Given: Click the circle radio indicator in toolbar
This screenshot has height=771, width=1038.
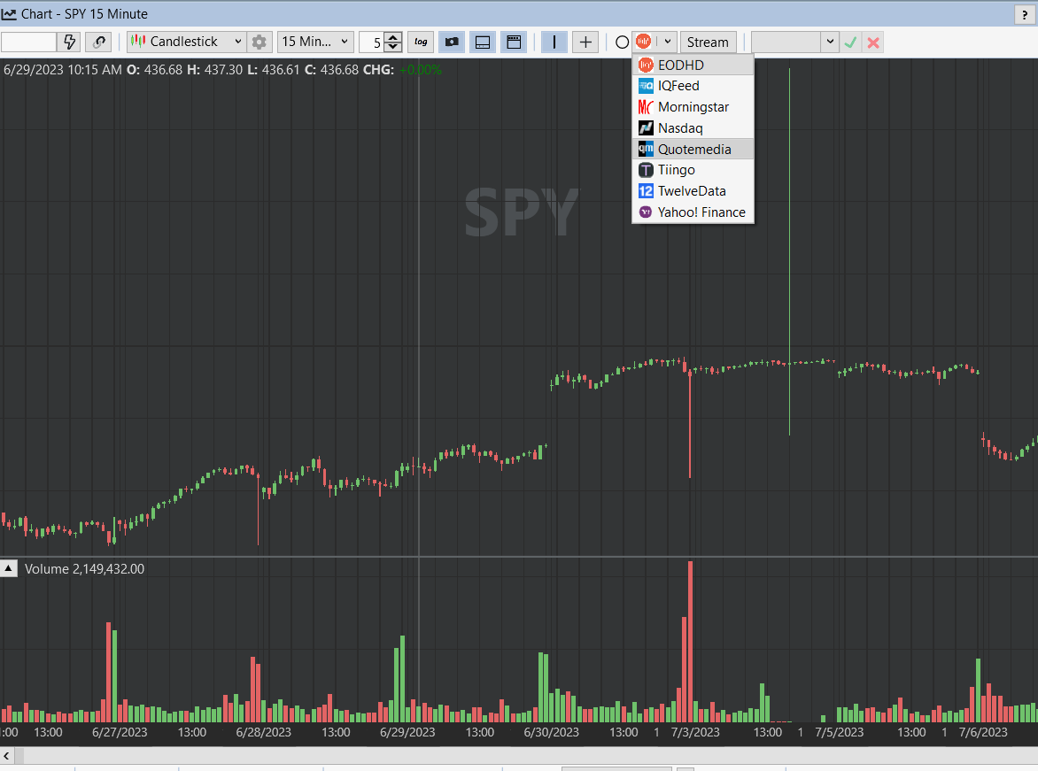Looking at the screenshot, I should (623, 42).
